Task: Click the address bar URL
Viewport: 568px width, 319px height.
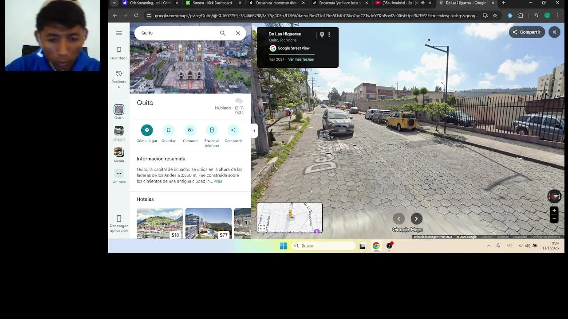Action: click(316, 16)
